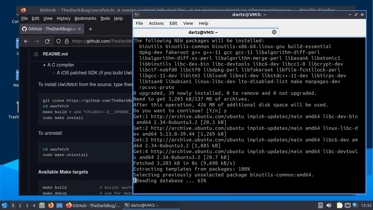Click 'Available Make targets' heading
Image resolution: width=373 pixels, height=210 pixels.
pos(63,172)
